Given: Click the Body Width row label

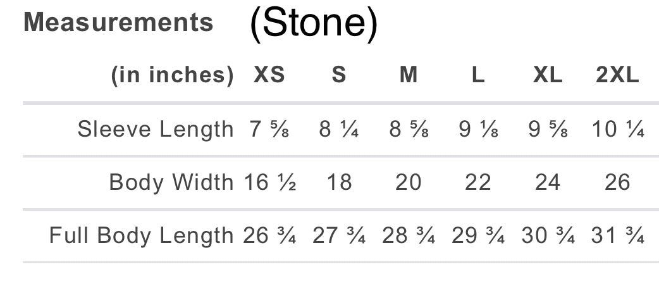Looking at the screenshot, I should (x=171, y=182).
